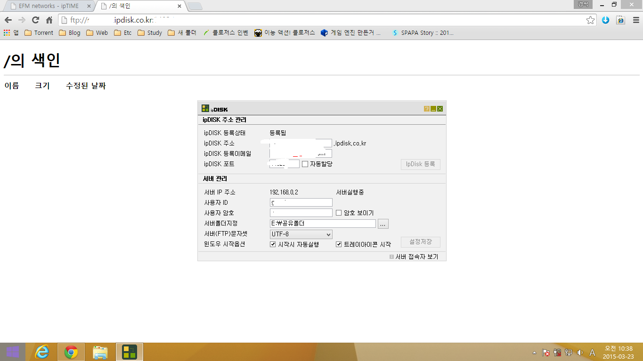Viewport: 643px width, 361px height.
Task: Click the Chrome back arrow
Action: [8, 20]
